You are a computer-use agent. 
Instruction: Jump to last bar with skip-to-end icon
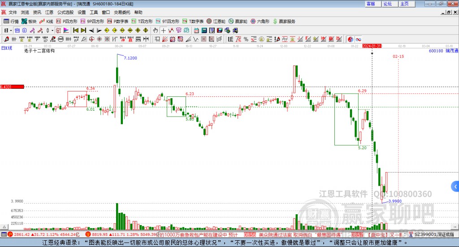coord(83,30)
